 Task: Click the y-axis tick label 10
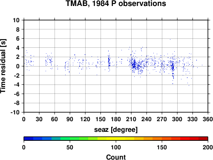coord(16,20)
